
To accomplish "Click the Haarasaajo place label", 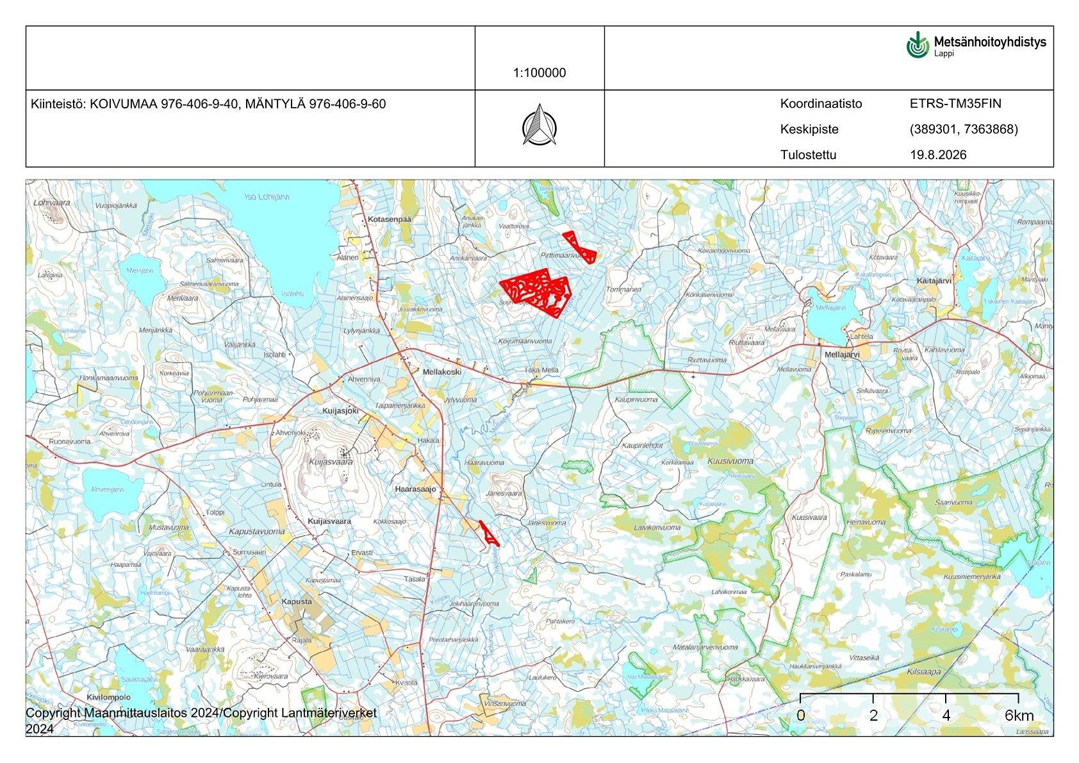I will coord(415,489).
